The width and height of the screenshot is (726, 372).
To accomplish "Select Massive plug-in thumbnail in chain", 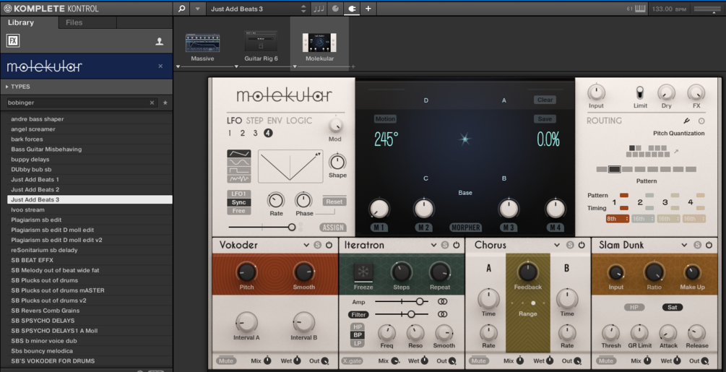I will pyautogui.click(x=202, y=43).
